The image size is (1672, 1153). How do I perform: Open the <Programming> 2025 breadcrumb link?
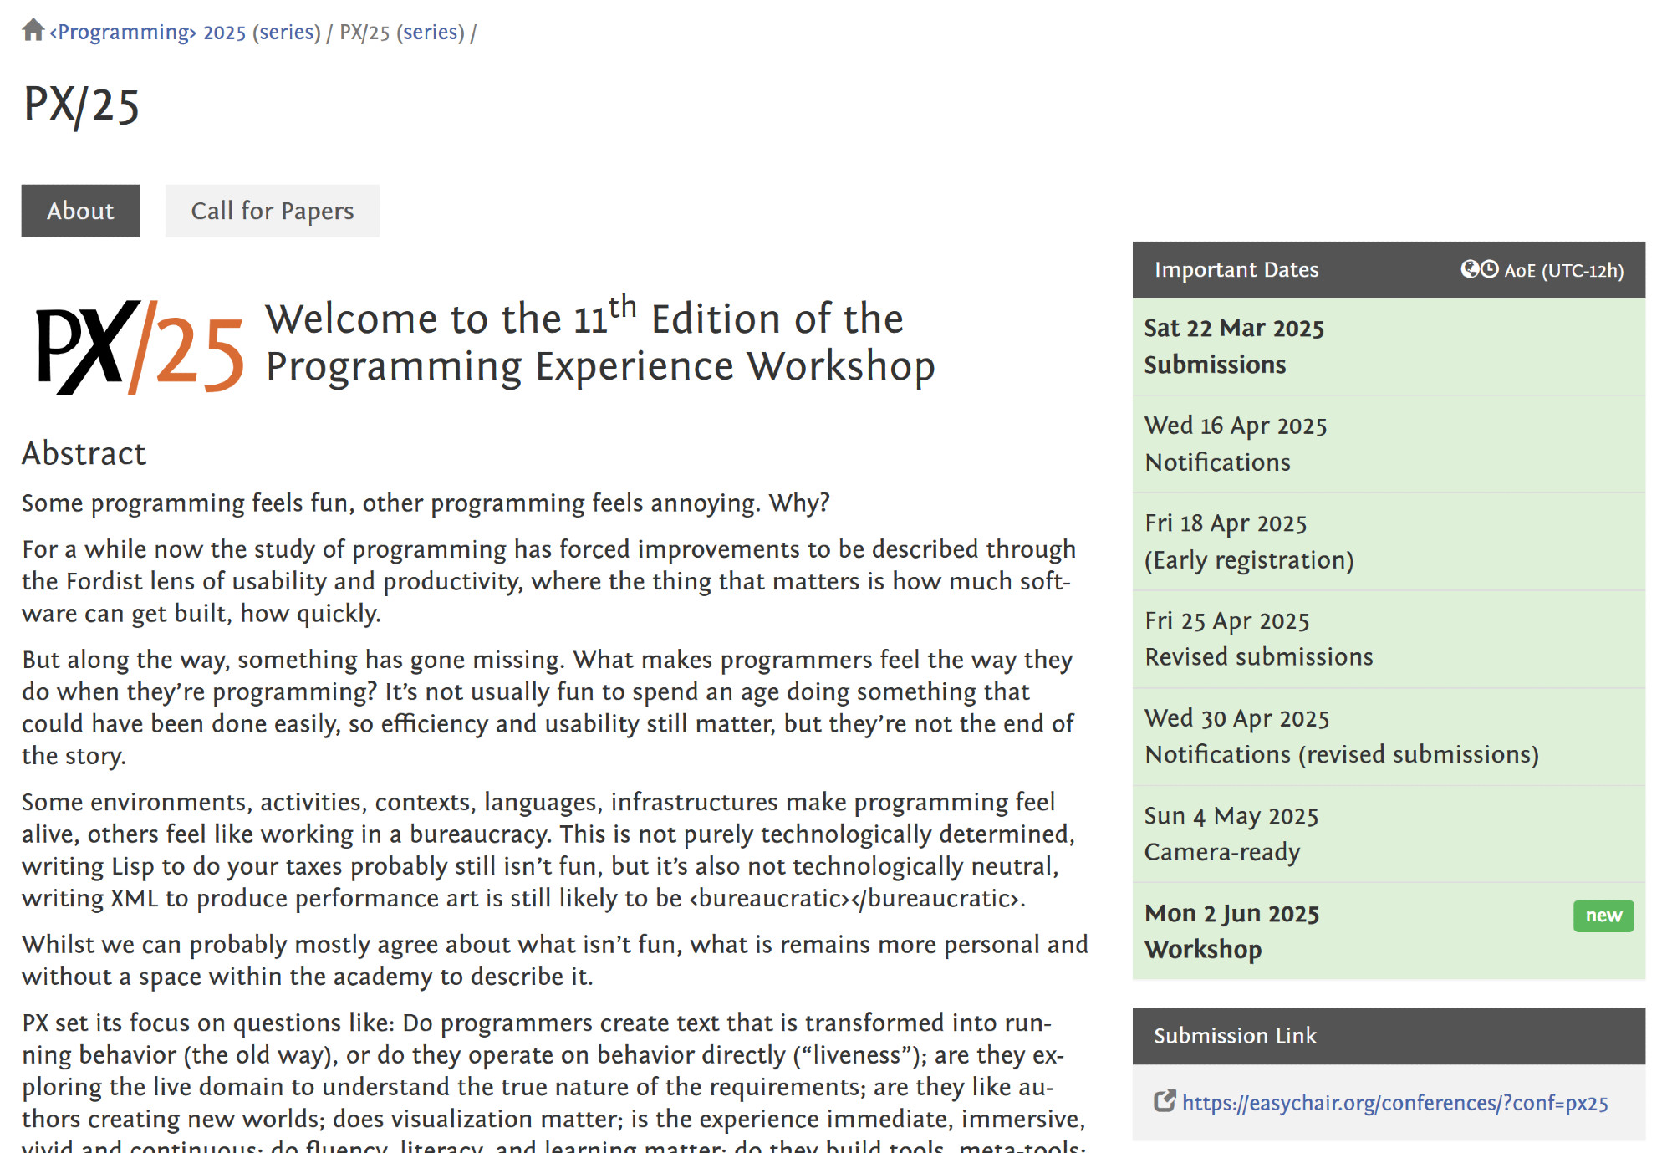tap(148, 33)
